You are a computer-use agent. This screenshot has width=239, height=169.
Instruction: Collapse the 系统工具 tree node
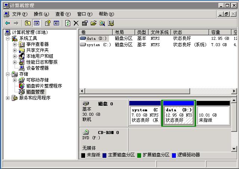[x=8, y=38]
